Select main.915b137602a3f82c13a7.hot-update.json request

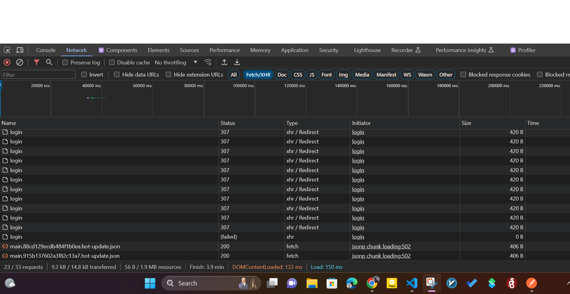coord(285,256)
